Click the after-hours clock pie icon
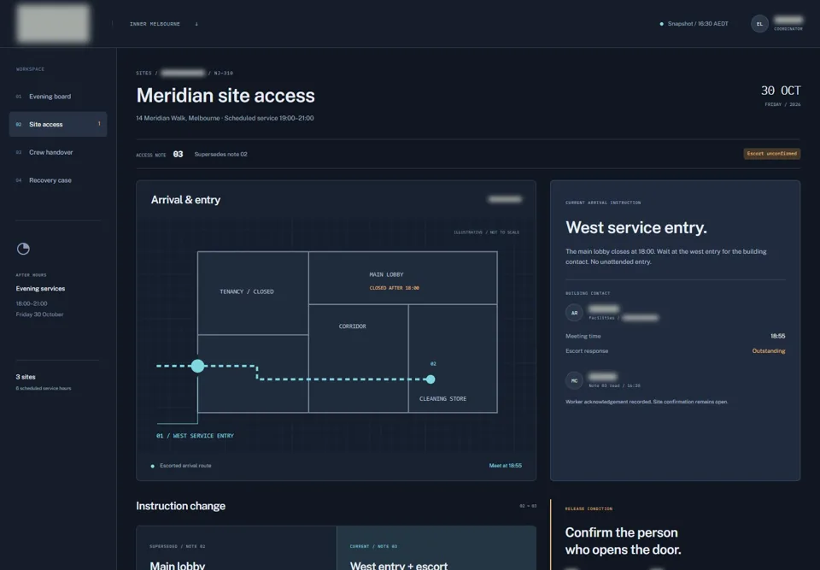820x570 pixels. click(x=23, y=249)
